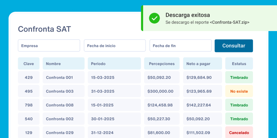Select the No existe status badge
This screenshot has height=138, width=277.
click(239, 91)
